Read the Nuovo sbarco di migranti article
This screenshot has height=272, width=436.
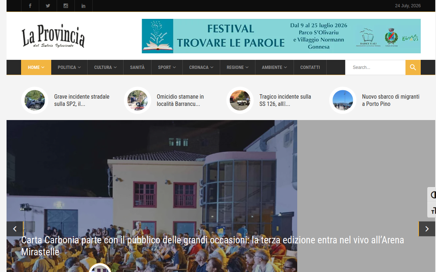[391, 100]
